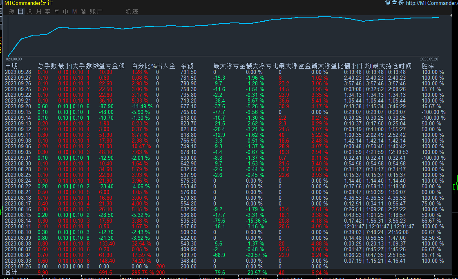Click the 余额 column header
The image size is (458, 279).
187,66
